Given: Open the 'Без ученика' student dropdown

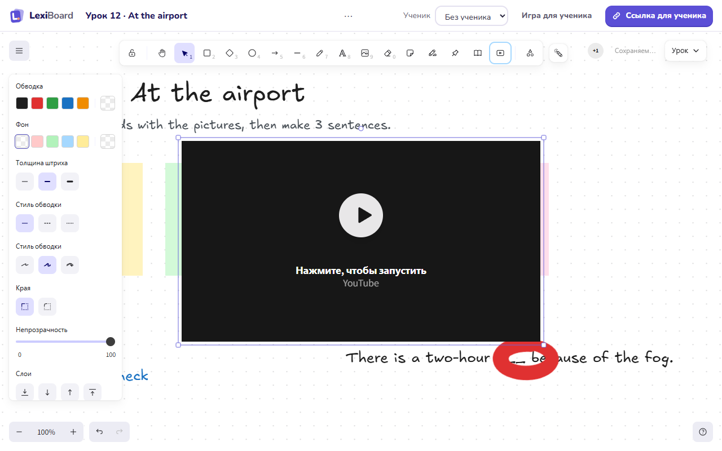Looking at the screenshot, I should (472, 16).
